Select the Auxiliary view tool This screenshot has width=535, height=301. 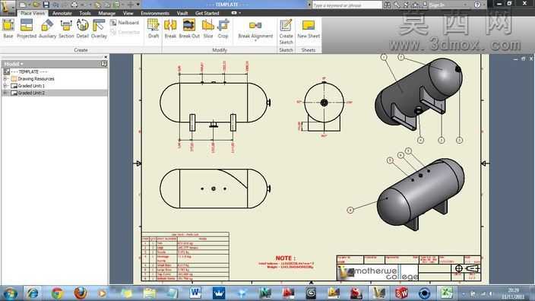(47, 29)
